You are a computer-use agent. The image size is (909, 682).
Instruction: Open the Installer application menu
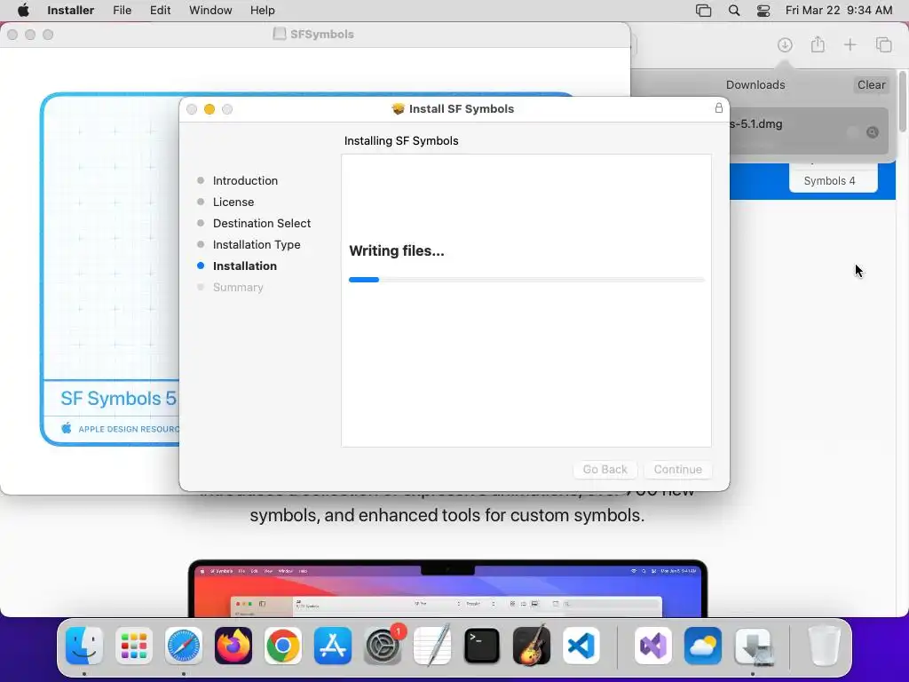click(70, 10)
